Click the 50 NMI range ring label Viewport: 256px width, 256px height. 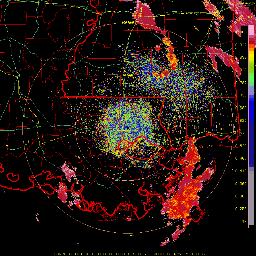click(127, 75)
